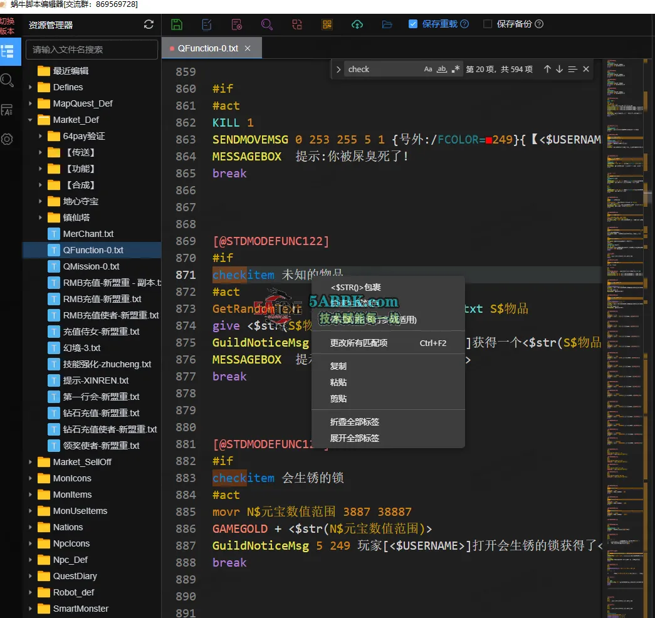Click the orange QR grid toolbar icon
Image resolution: width=655 pixels, height=618 pixels.
pyautogui.click(x=327, y=24)
